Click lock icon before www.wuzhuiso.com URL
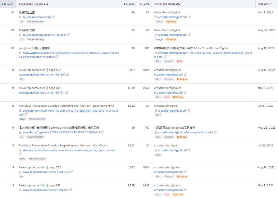The width and height of the screenshot is (278, 198). click(x=20, y=53)
